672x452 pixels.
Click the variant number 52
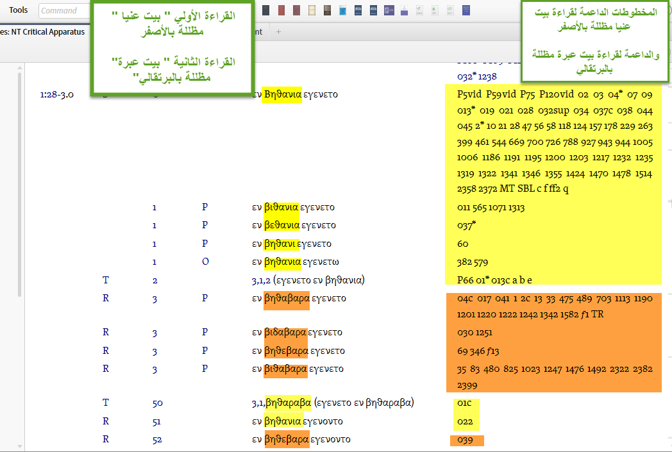coord(157,440)
